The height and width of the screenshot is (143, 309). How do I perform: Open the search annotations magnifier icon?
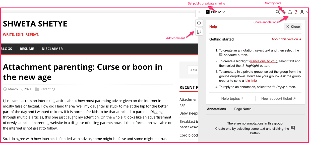coord(278,12)
